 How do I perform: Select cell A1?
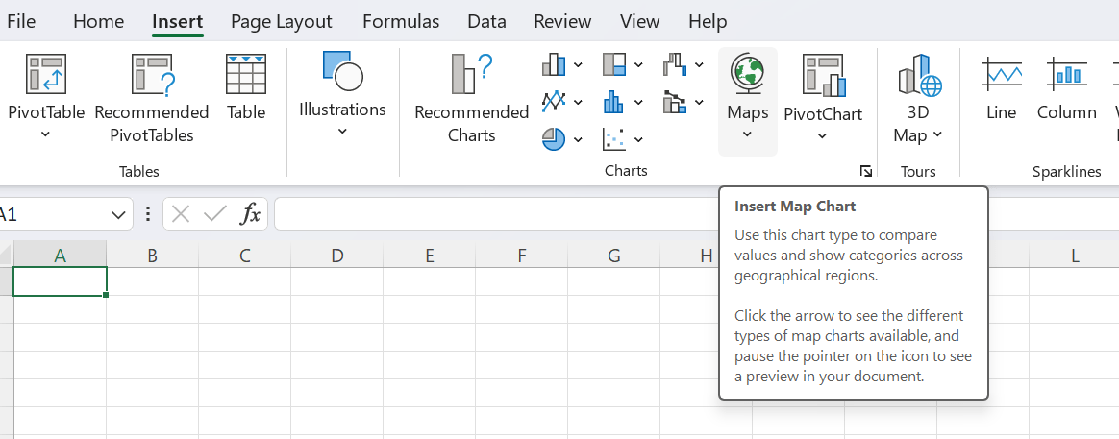(60, 280)
